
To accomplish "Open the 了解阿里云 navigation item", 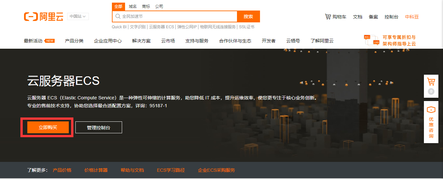I will (x=322, y=41).
